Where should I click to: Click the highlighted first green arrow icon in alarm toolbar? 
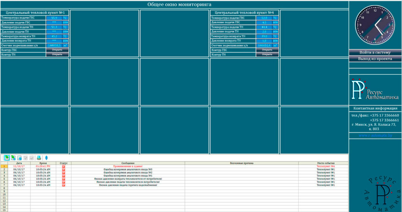(x=7, y=158)
